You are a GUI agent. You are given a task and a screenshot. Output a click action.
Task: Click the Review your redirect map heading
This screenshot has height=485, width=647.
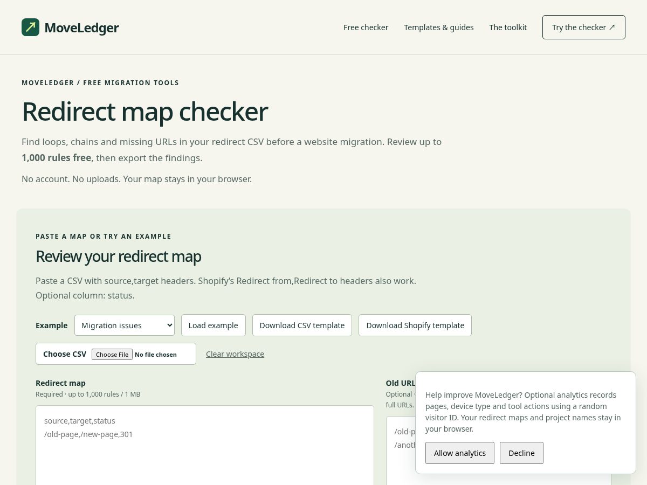[x=118, y=257]
